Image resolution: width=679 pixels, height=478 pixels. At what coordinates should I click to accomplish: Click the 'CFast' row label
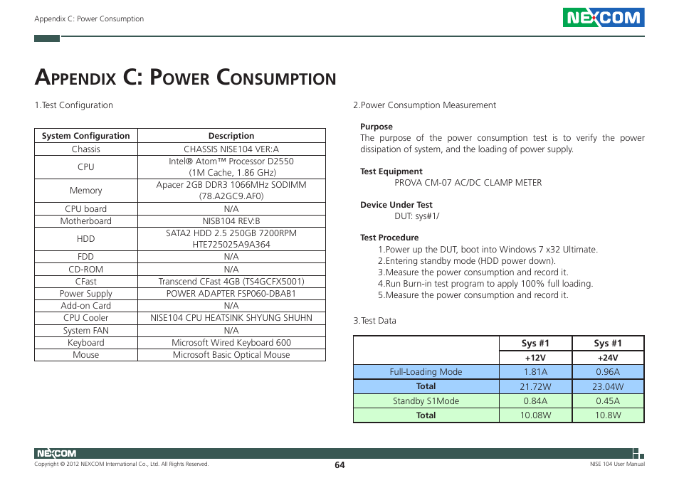pyautogui.click(x=85, y=282)
